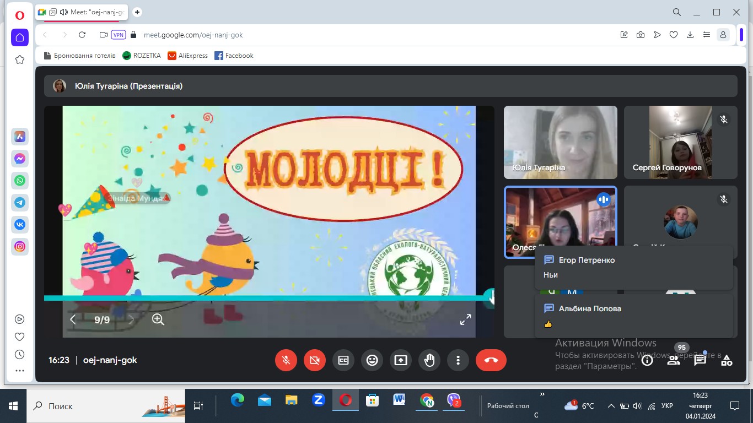Open the chat panel icon
This screenshot has height=423, width=753.
[x=700, y=360]
